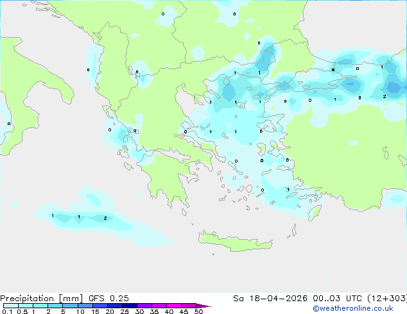
Task: Click the 0.1–0.5 mm palest legend swatch
Action: pos(11,306)
